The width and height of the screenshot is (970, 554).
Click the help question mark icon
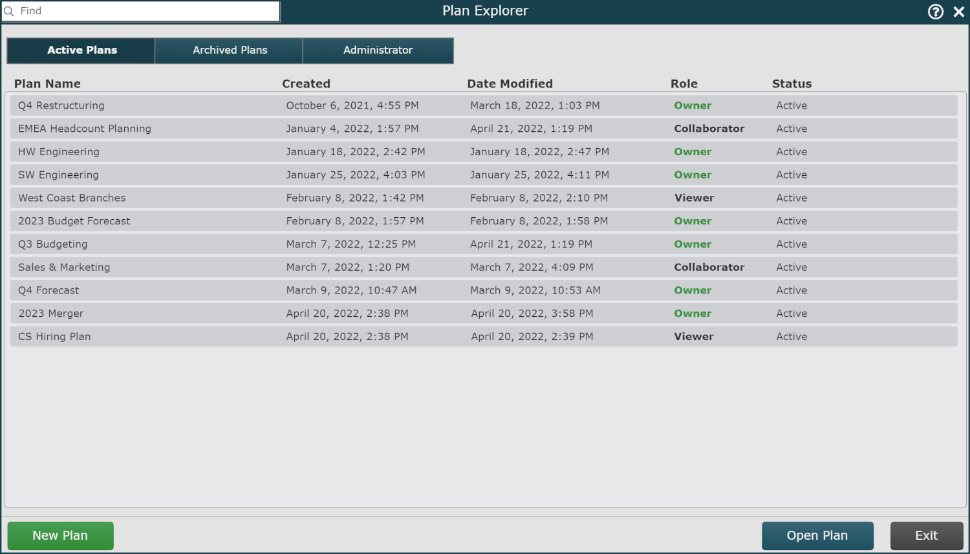935,12
